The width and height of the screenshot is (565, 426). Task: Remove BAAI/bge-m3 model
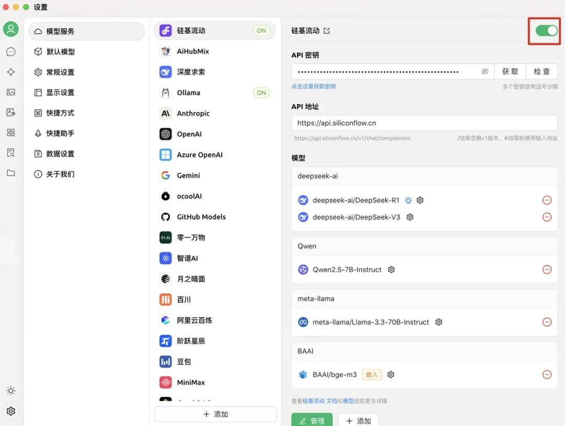click(x=547, y=375)
